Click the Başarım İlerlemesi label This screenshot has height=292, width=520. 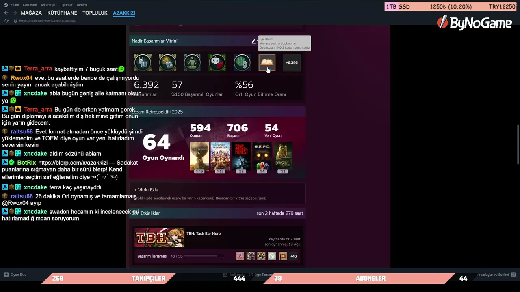click(x=152, y=256)
